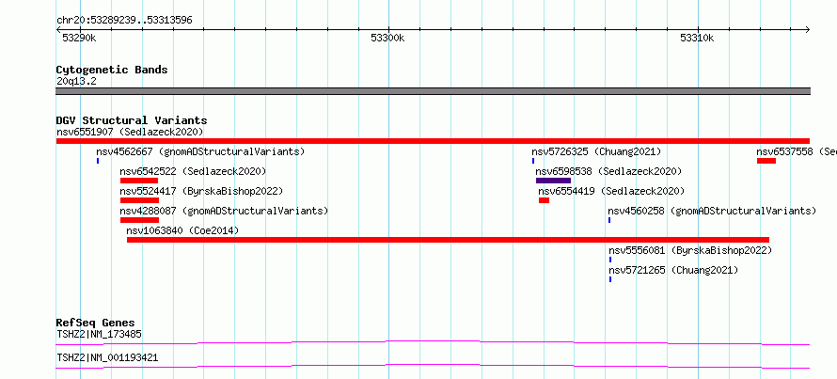This screenshot has height=379, width=837.
Task: Select the magenta TSHZ2 NM_001193421 transcript line
Action: pos(433,366)
